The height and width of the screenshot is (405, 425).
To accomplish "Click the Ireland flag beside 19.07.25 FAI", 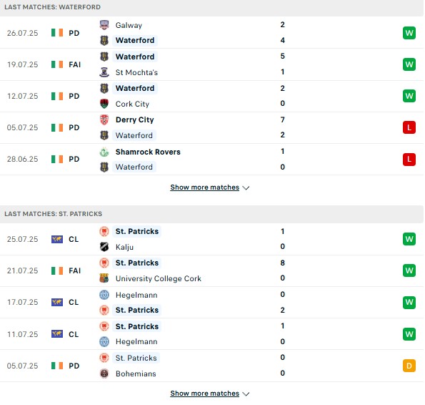I will tap(57, 64).
